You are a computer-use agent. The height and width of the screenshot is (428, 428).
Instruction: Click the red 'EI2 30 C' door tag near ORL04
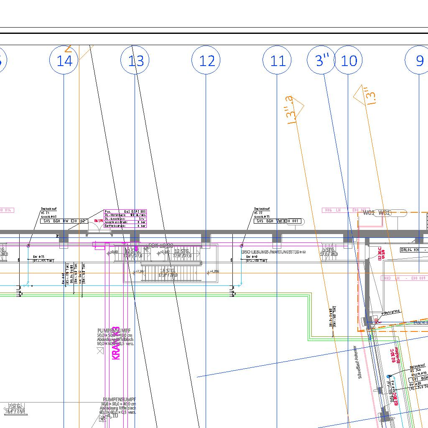click(380, 254)
